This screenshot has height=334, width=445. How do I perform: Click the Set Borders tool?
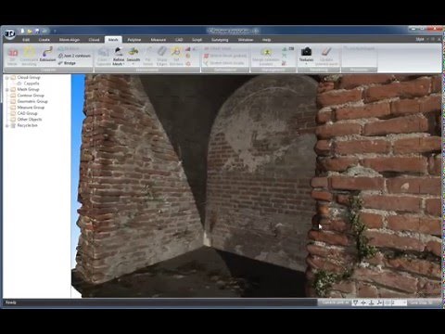pos(176,57)
